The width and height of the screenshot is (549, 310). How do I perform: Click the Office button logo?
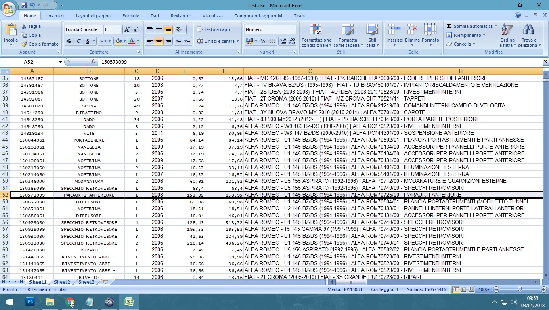click(9, 9)
